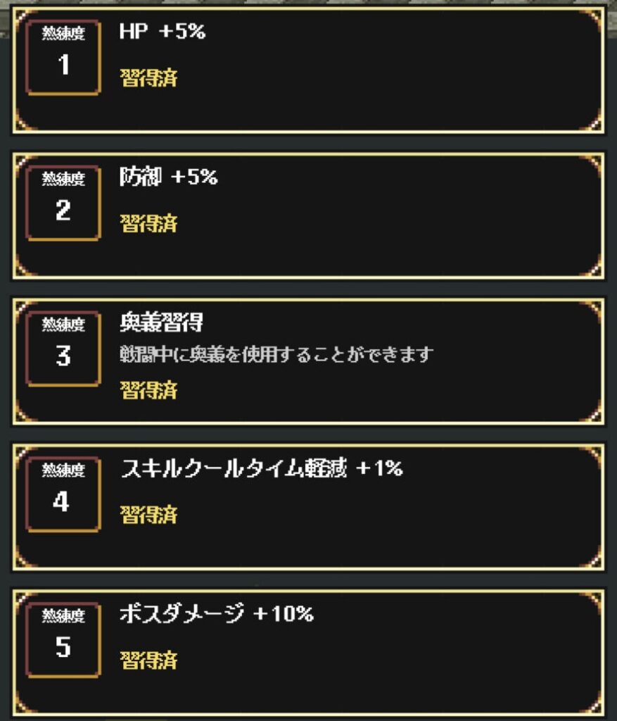617x721 pixels.
Task: Select the スキルクールタイム軽減 +1% text
Action: 262,468
